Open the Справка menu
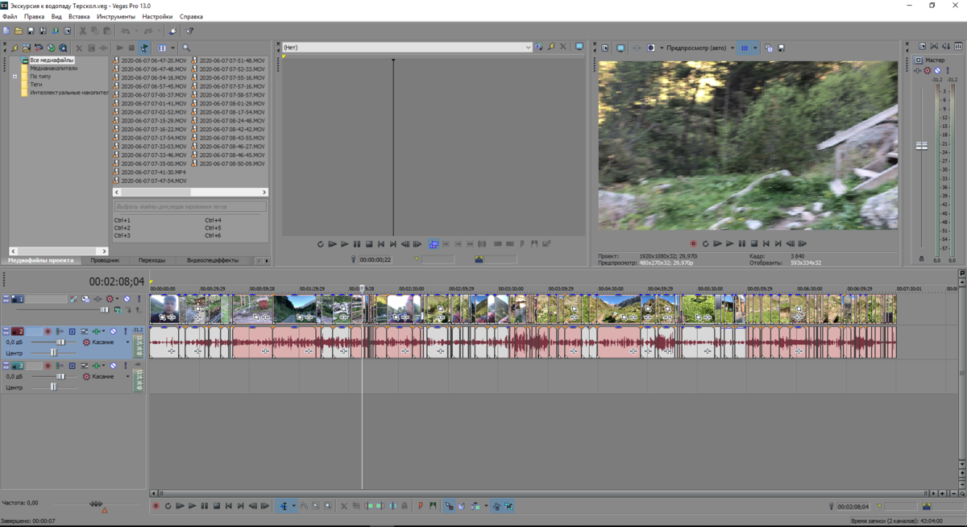 [191, 16]
